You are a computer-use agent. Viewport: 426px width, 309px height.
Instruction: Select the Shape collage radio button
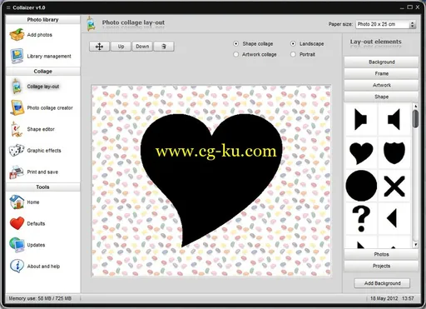235,43
